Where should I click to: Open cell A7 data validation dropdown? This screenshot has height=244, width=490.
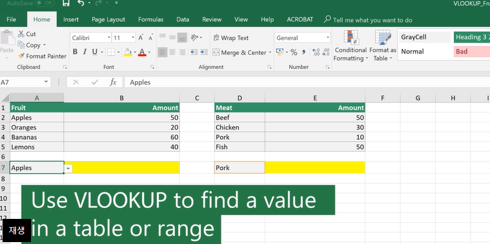[68, 169]
